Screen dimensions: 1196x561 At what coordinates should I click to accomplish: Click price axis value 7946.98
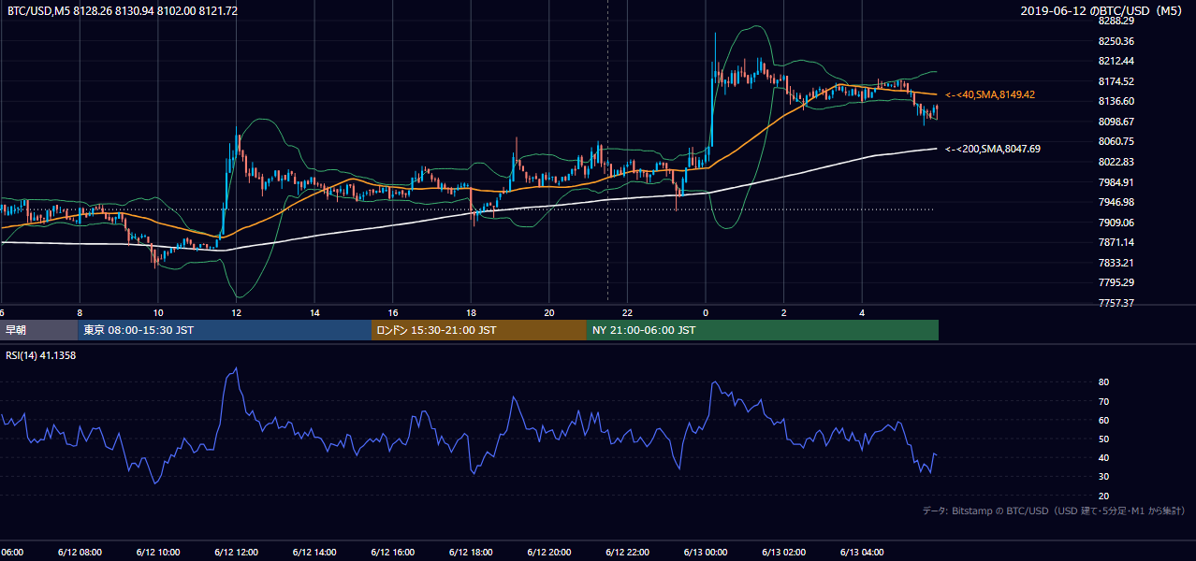click(1116, 202)
